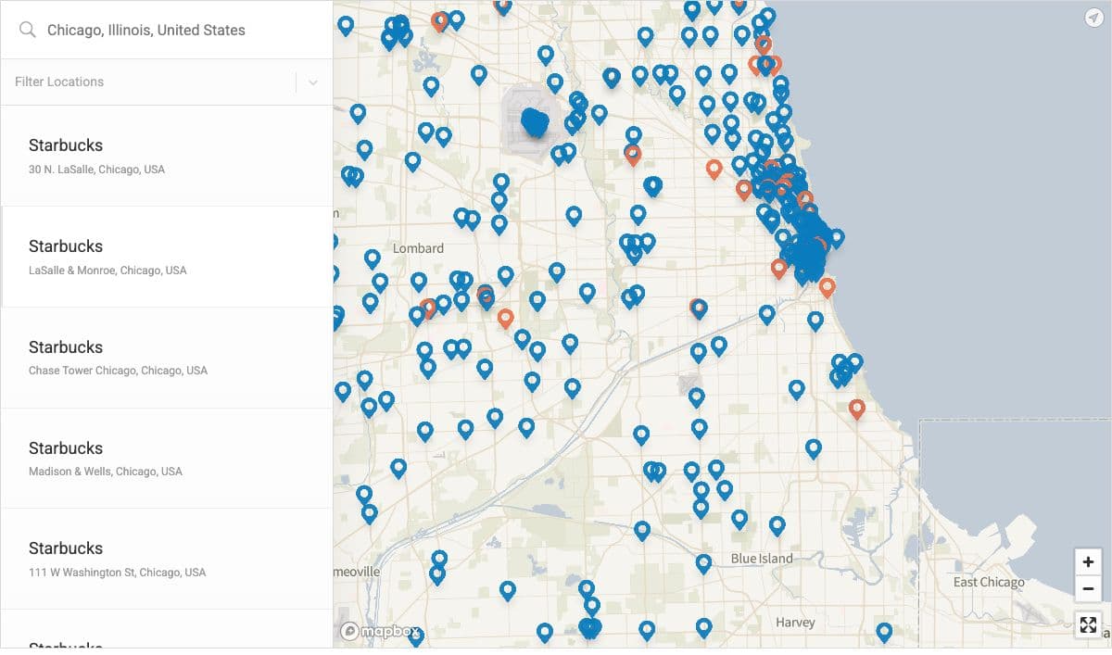Click the Filter Locations chevron arrow
This screenshot has height=655, width=1112.
point(313,82)
